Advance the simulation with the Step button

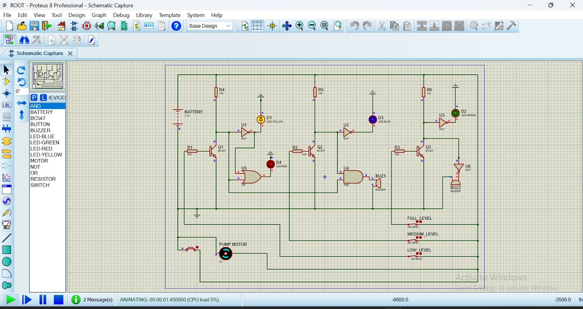[27, 300]
